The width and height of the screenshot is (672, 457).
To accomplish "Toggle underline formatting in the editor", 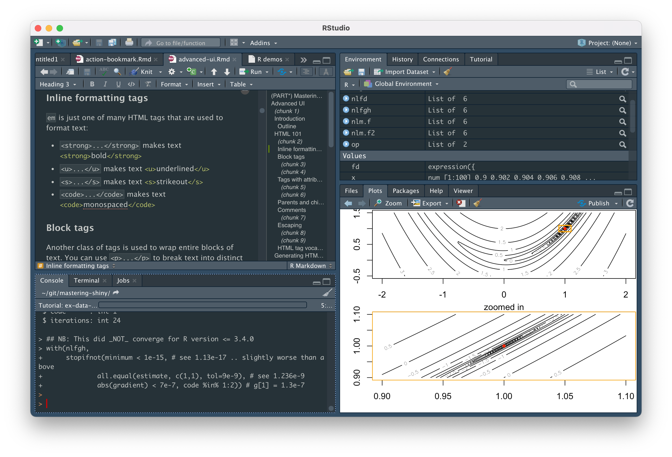I will tap(118, 84).
